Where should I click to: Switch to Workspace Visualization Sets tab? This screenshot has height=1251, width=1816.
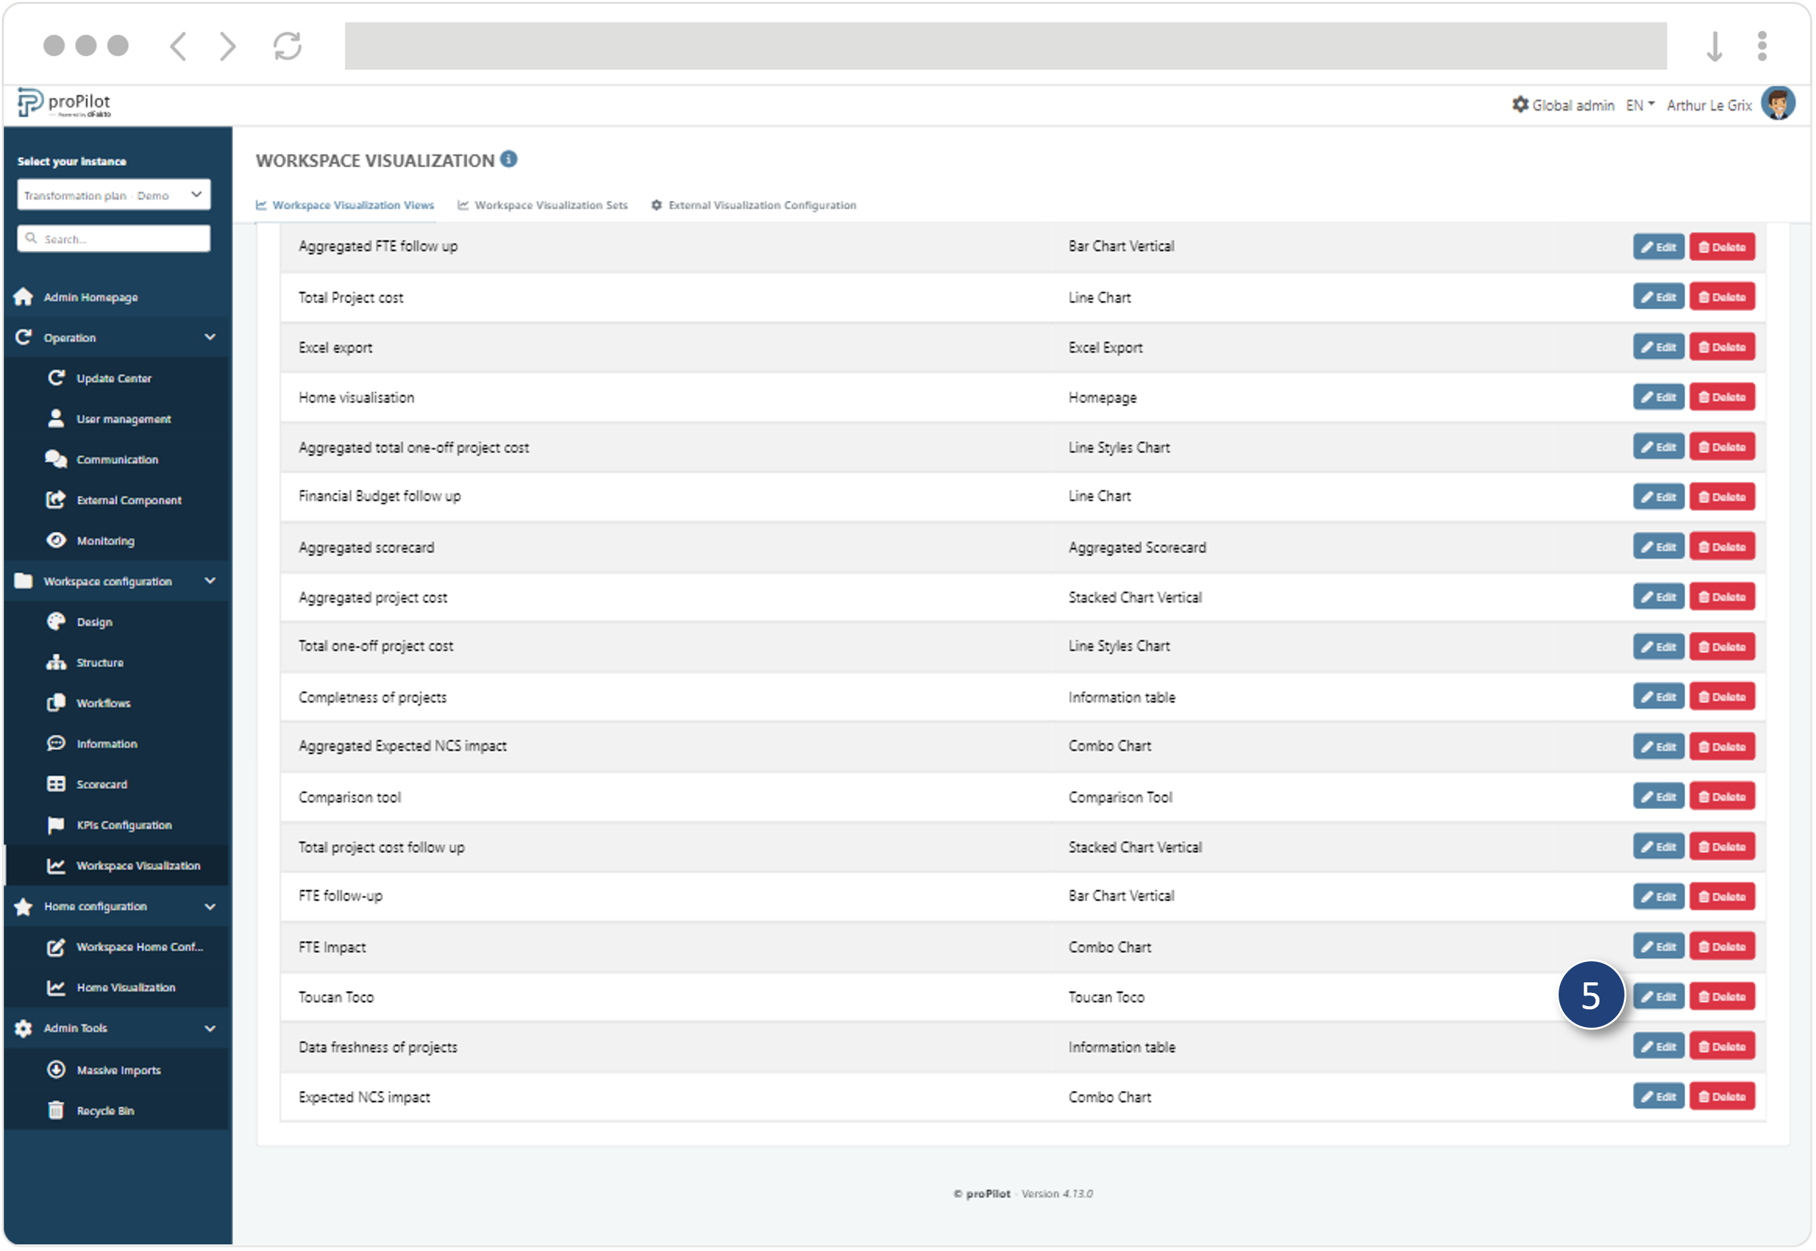coord(542,205)
